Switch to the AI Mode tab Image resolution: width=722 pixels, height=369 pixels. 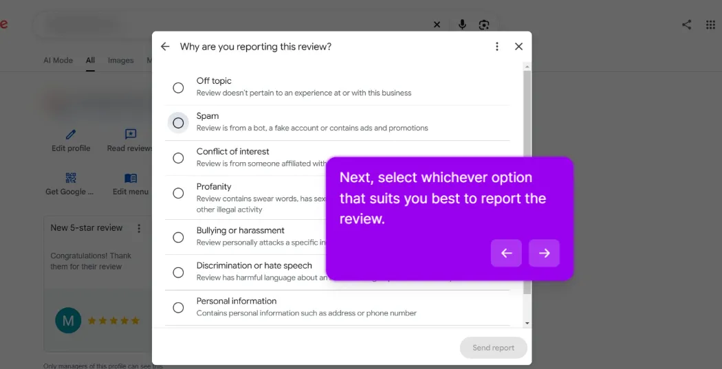[58, 60]
